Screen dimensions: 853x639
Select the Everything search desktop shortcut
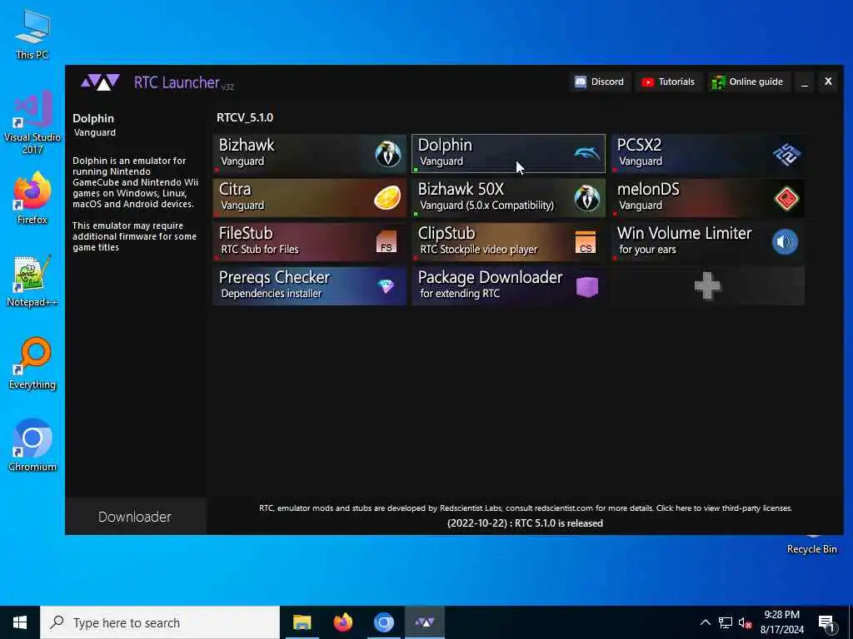pos(32,364)
